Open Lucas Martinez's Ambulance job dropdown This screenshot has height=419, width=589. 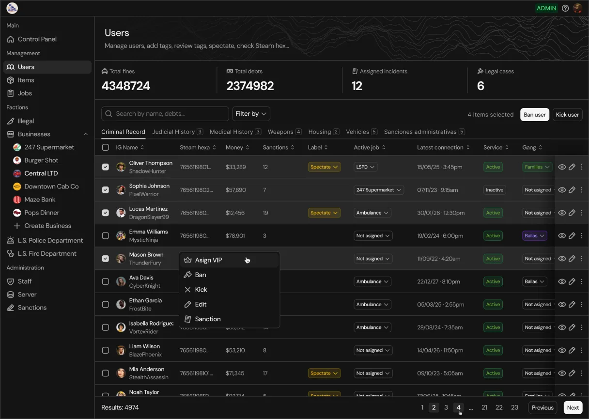pos(372,213)
